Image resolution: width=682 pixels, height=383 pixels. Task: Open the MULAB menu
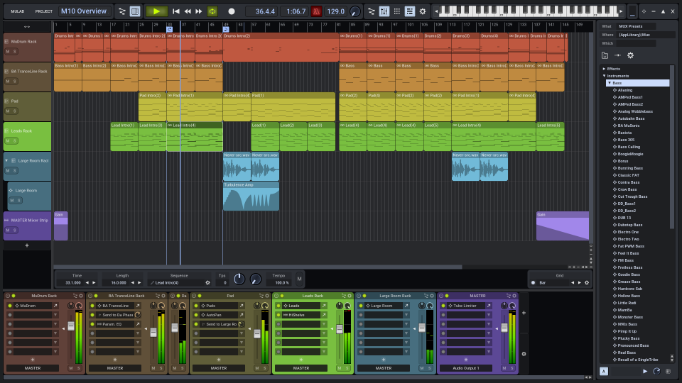click(18, 11)
